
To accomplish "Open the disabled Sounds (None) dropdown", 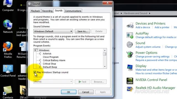I will [53, 82].
